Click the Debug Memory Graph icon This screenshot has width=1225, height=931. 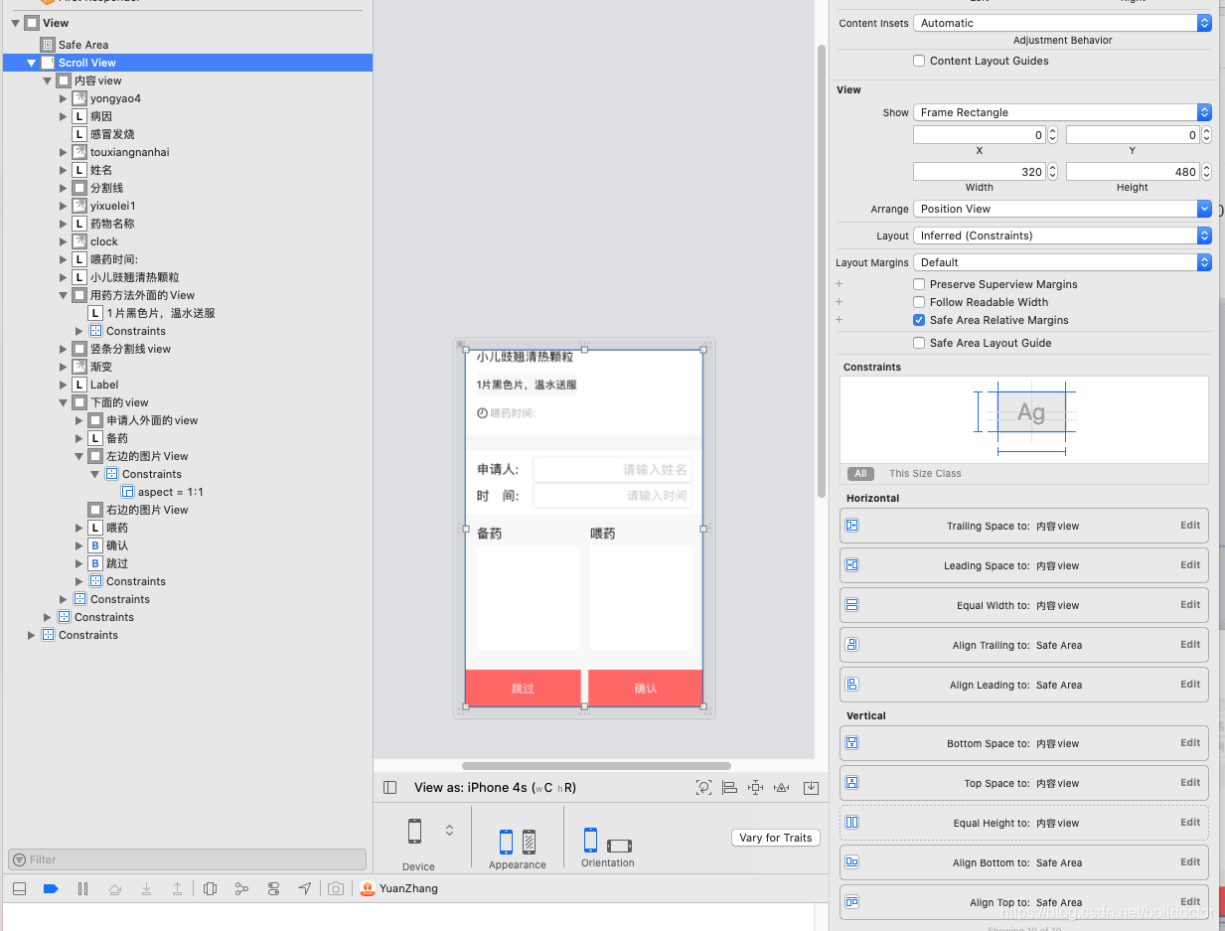242,888
